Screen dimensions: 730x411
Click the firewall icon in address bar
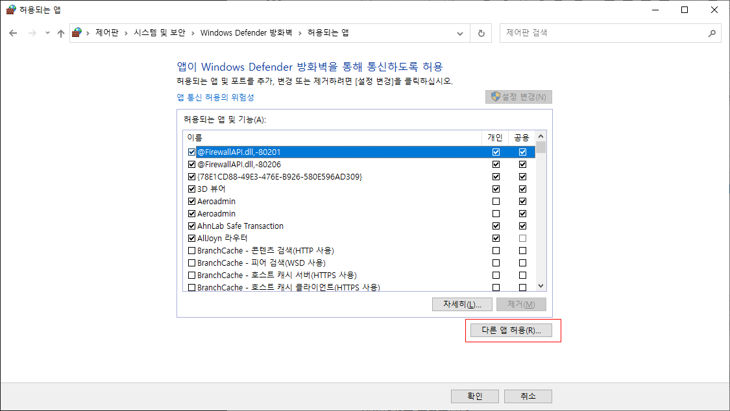[x=77, y=32]
